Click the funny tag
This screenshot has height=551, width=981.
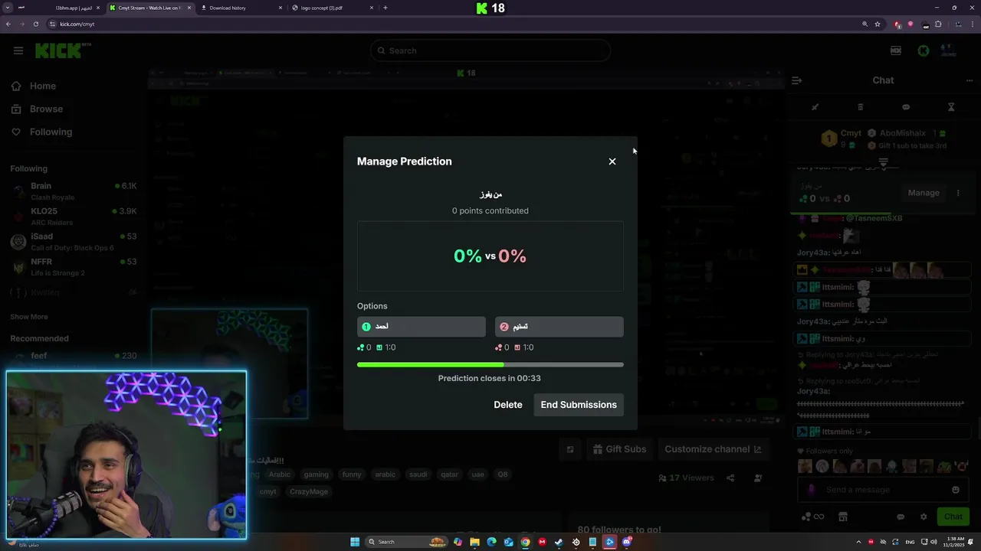click(x=352, y=474)
